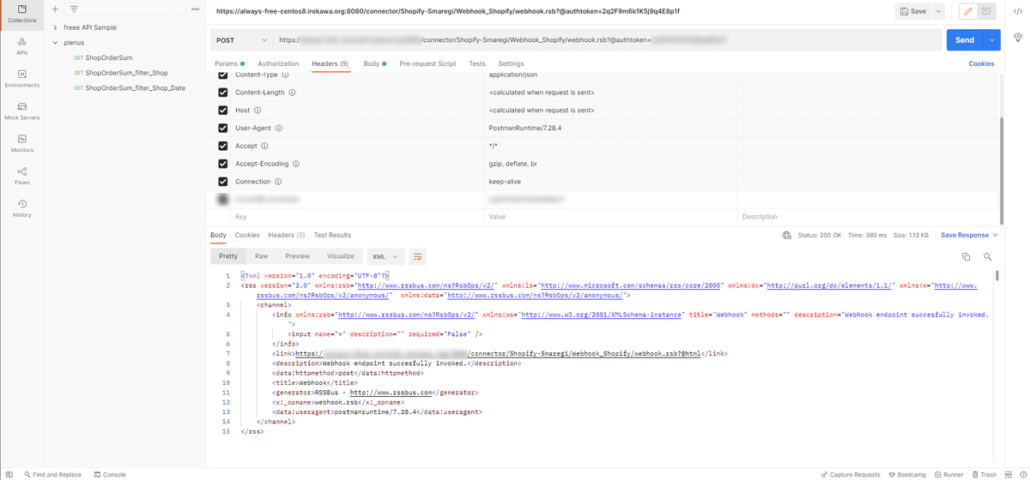Click info icon beside Host header
The height and width of the screenshot is (480, 1030).
point(257,111)
